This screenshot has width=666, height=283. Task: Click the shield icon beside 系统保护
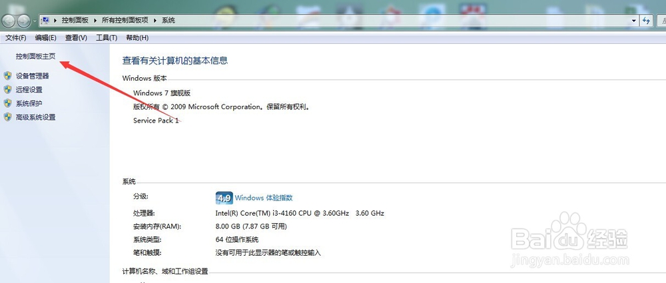coord(7,103)
